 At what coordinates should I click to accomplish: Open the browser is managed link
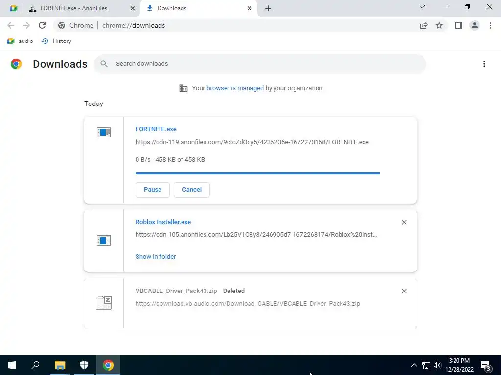point(235,88)
